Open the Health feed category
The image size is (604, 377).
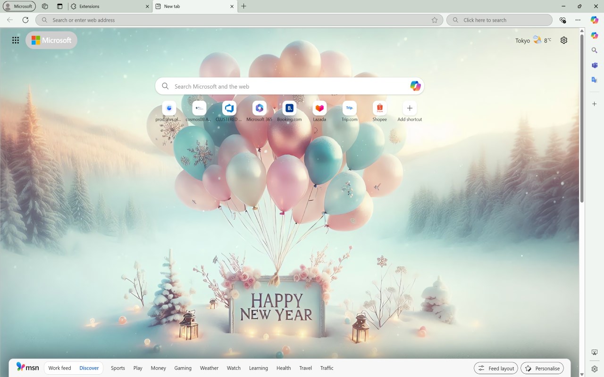284,368
